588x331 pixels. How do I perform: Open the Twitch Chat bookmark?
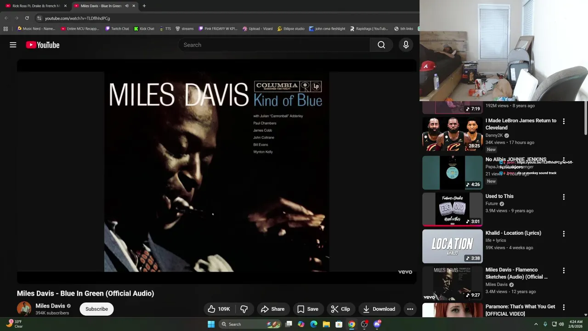pyautogui.click(x=117, y=29)
